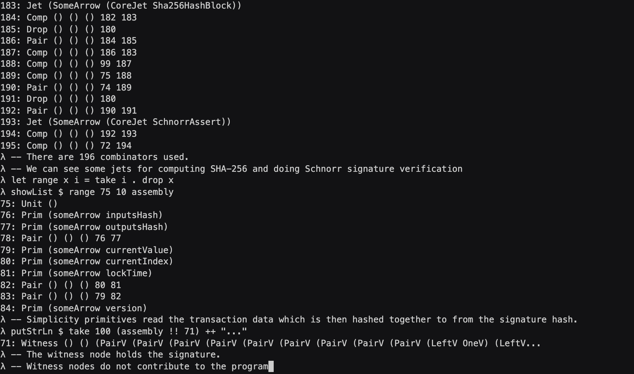Click line 71 Witness node output
The height and width of the screenshot is (374, 634).
(x=270, y=343)
